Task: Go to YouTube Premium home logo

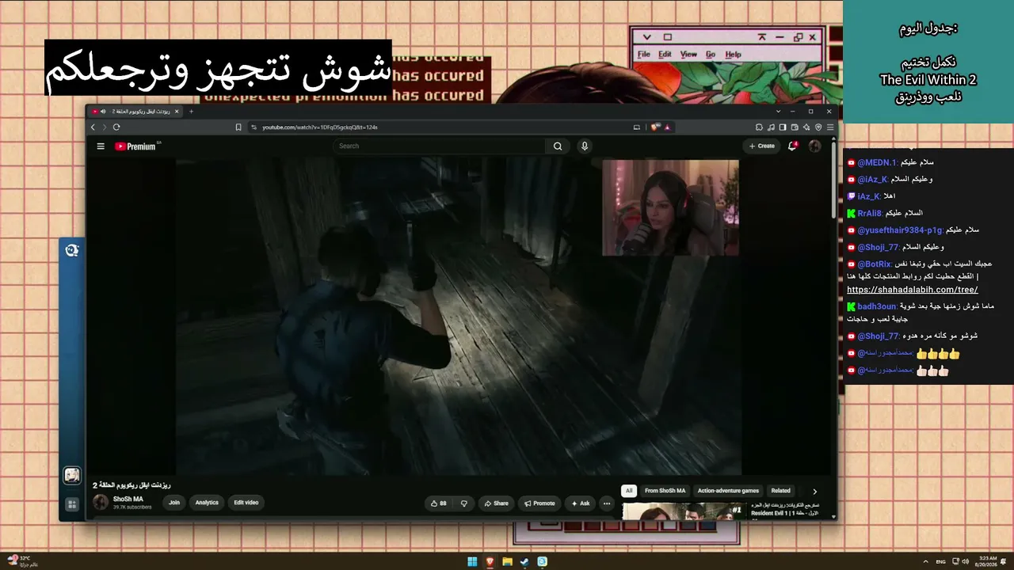Action: point(136,146)
